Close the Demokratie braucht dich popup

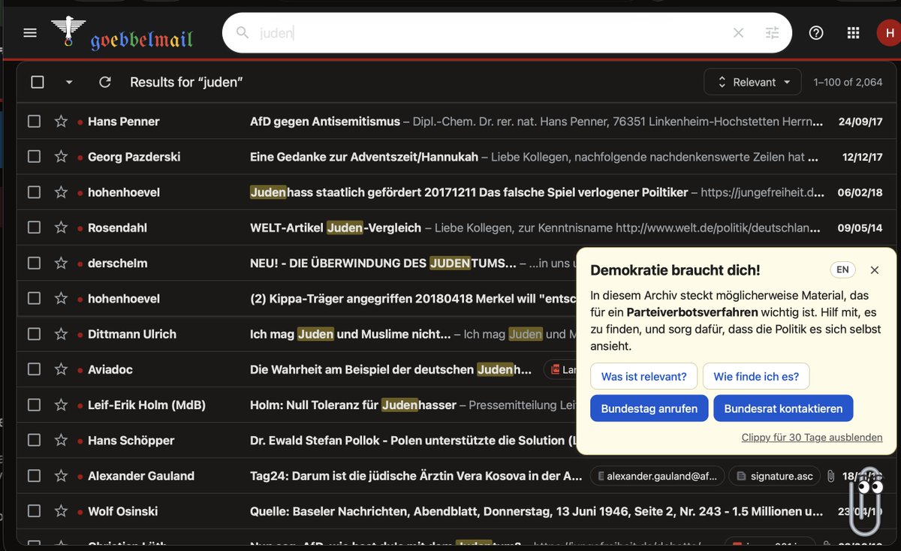[x=874, y=270]
